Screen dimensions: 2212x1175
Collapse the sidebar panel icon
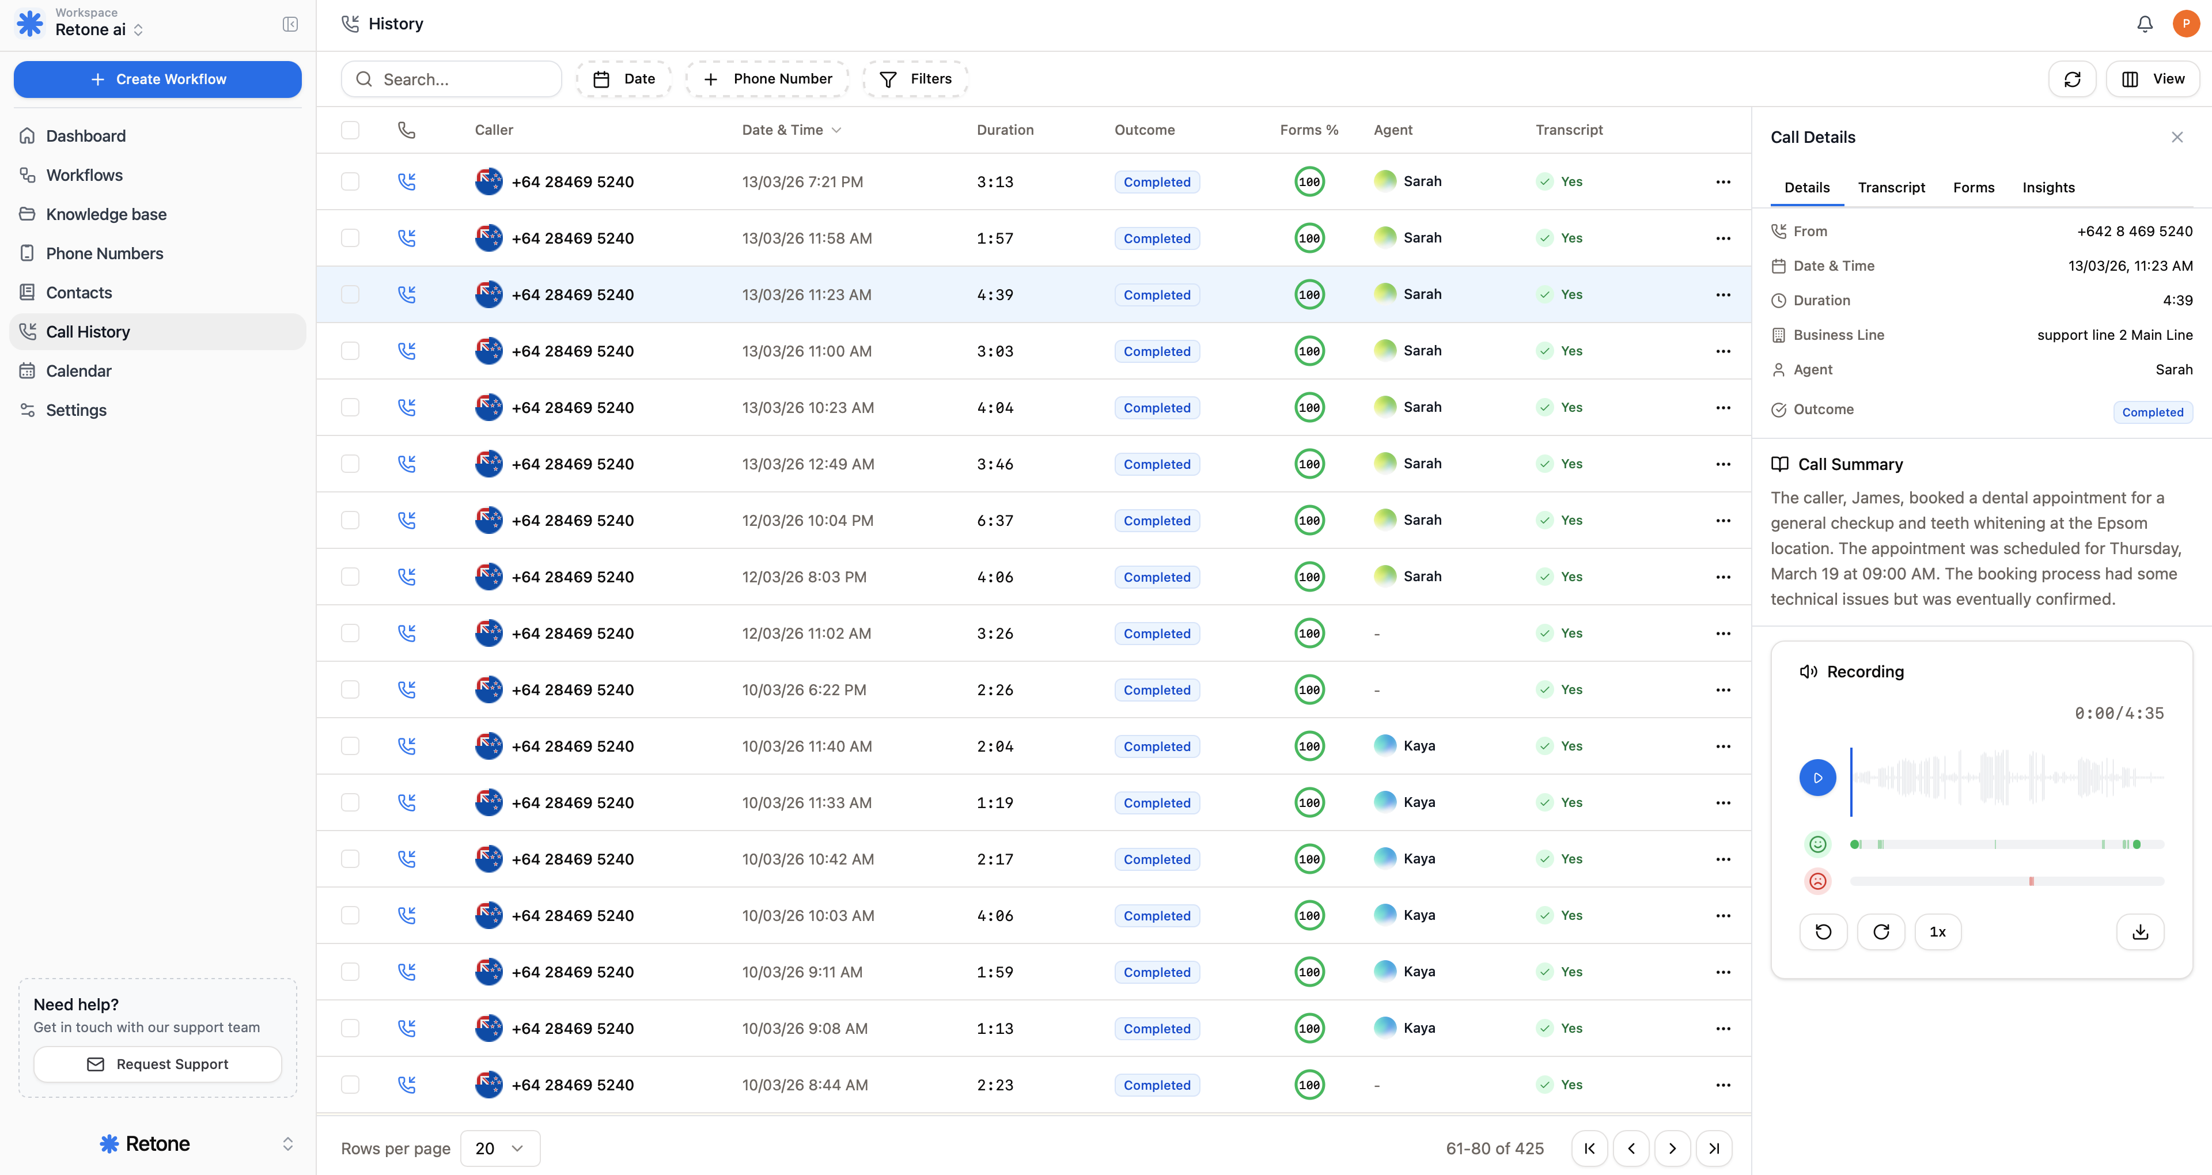click(x=290, y=24)
